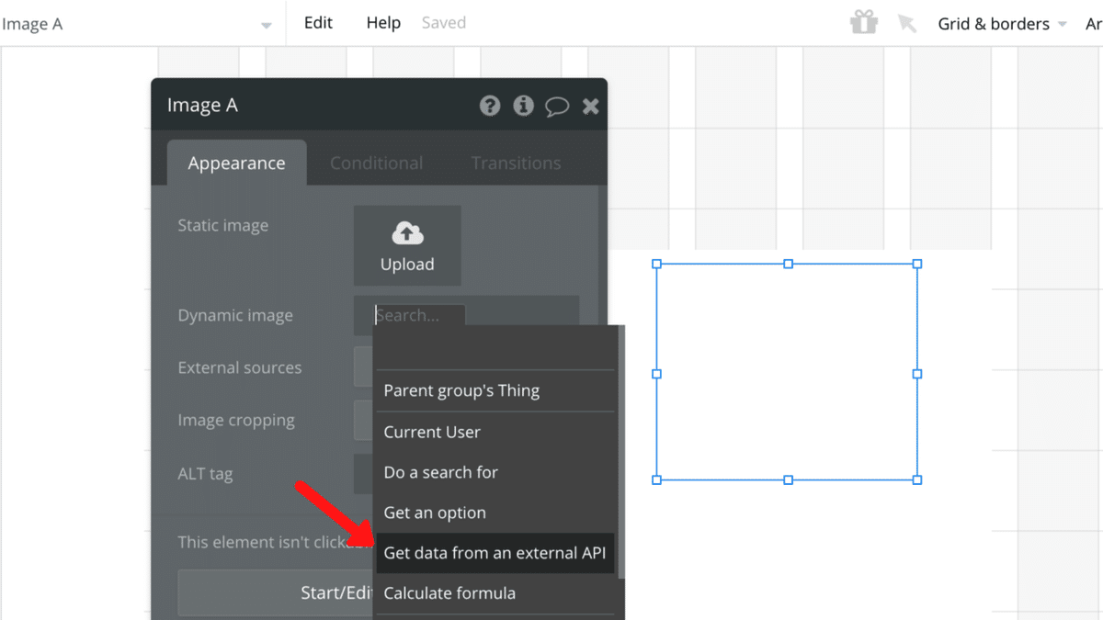Open the Help menu
The width and height of the screenshot is (1103, 620).
[383, 23]
